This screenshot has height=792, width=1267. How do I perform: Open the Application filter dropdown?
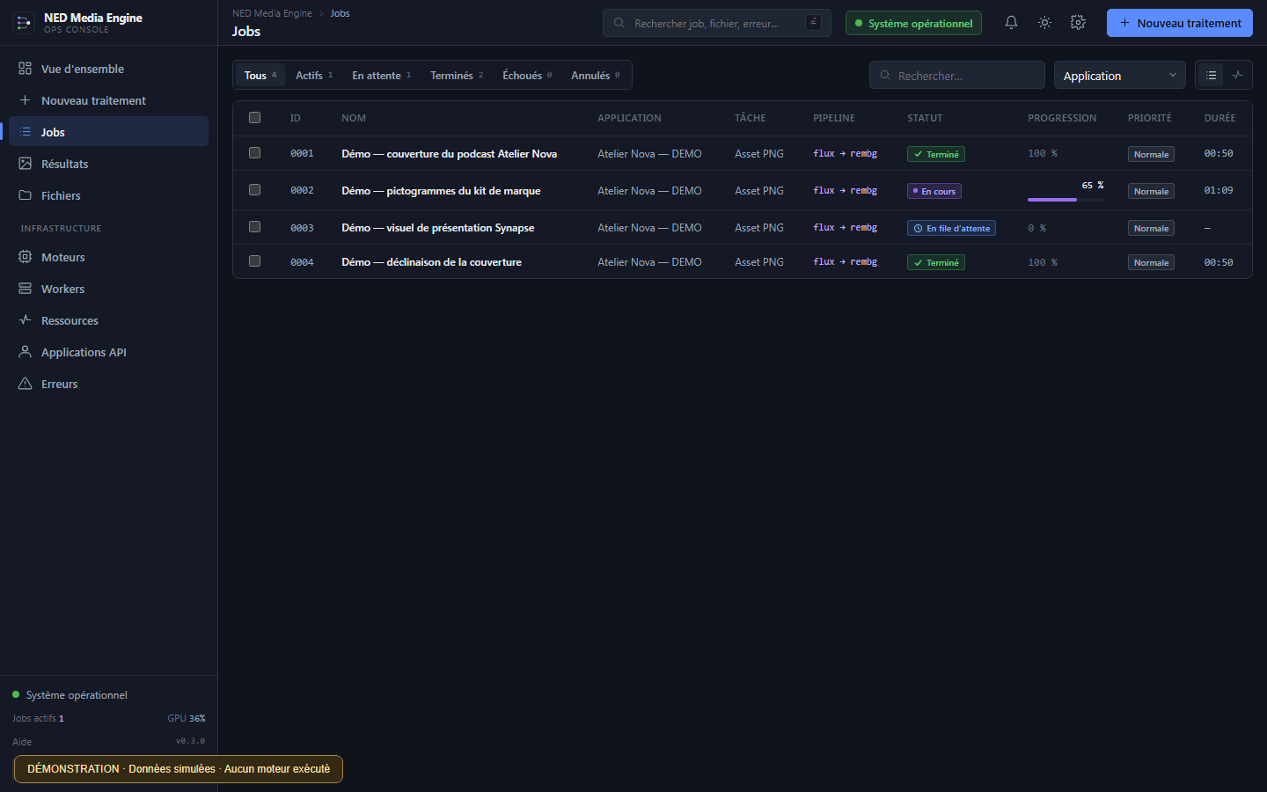[1119, 76]
